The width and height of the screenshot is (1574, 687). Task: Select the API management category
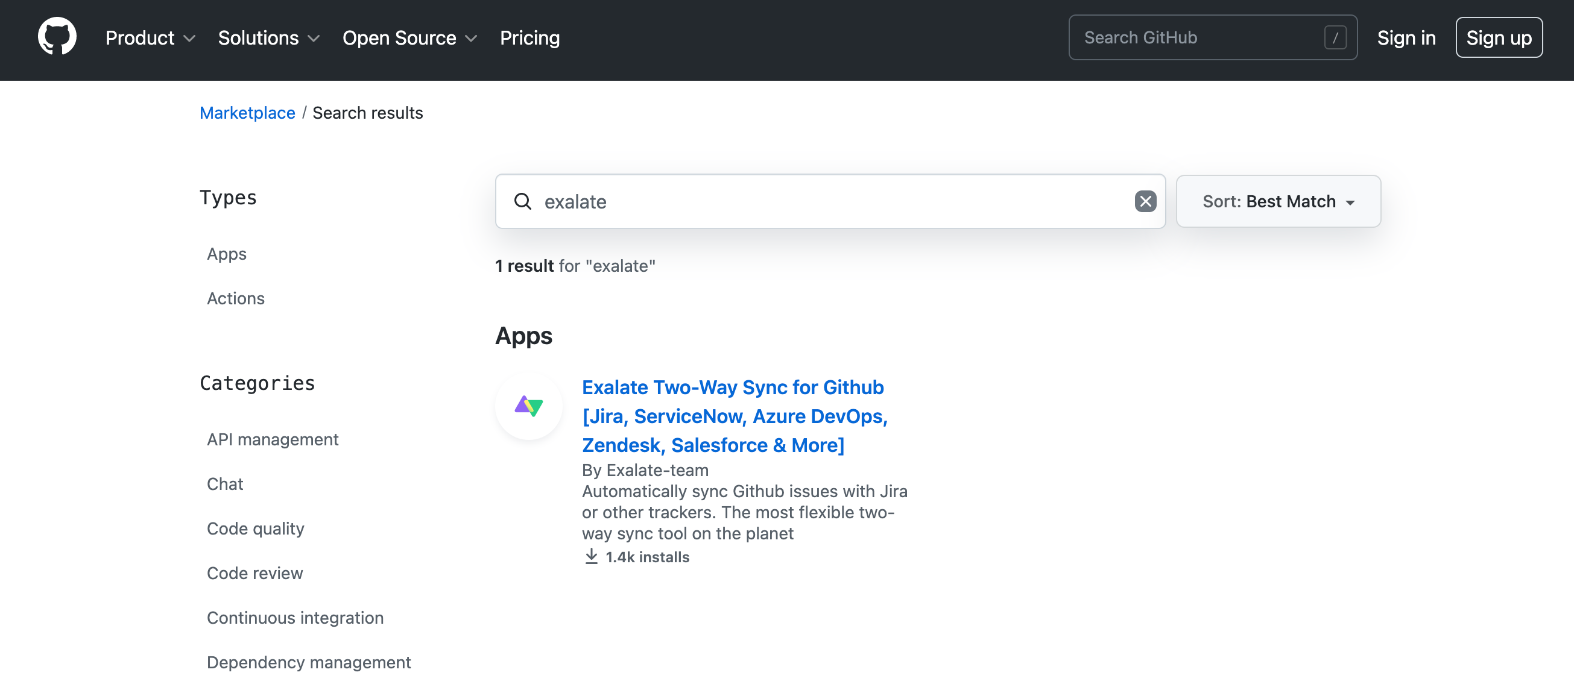point(272,439)
